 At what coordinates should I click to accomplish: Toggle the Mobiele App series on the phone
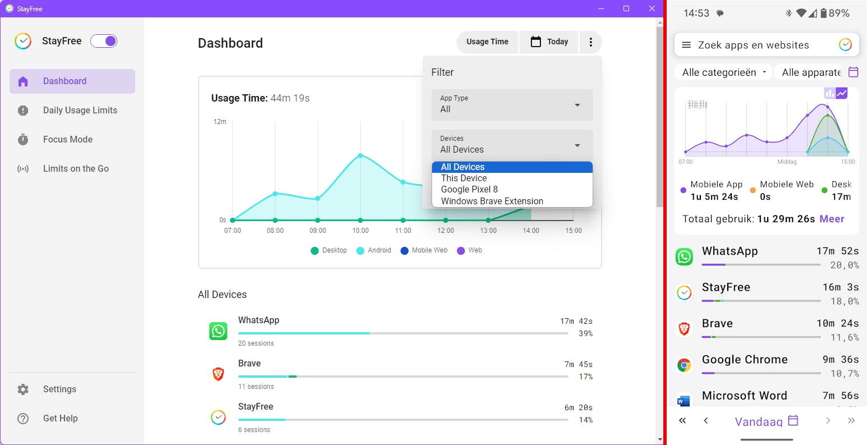coord(711,190)
